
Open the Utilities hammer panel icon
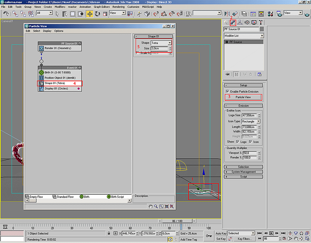coord(261,22)
